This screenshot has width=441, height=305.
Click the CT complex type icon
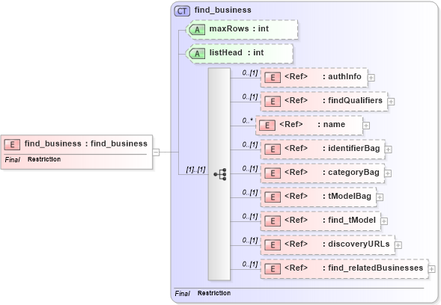click(x=182, y=11)
